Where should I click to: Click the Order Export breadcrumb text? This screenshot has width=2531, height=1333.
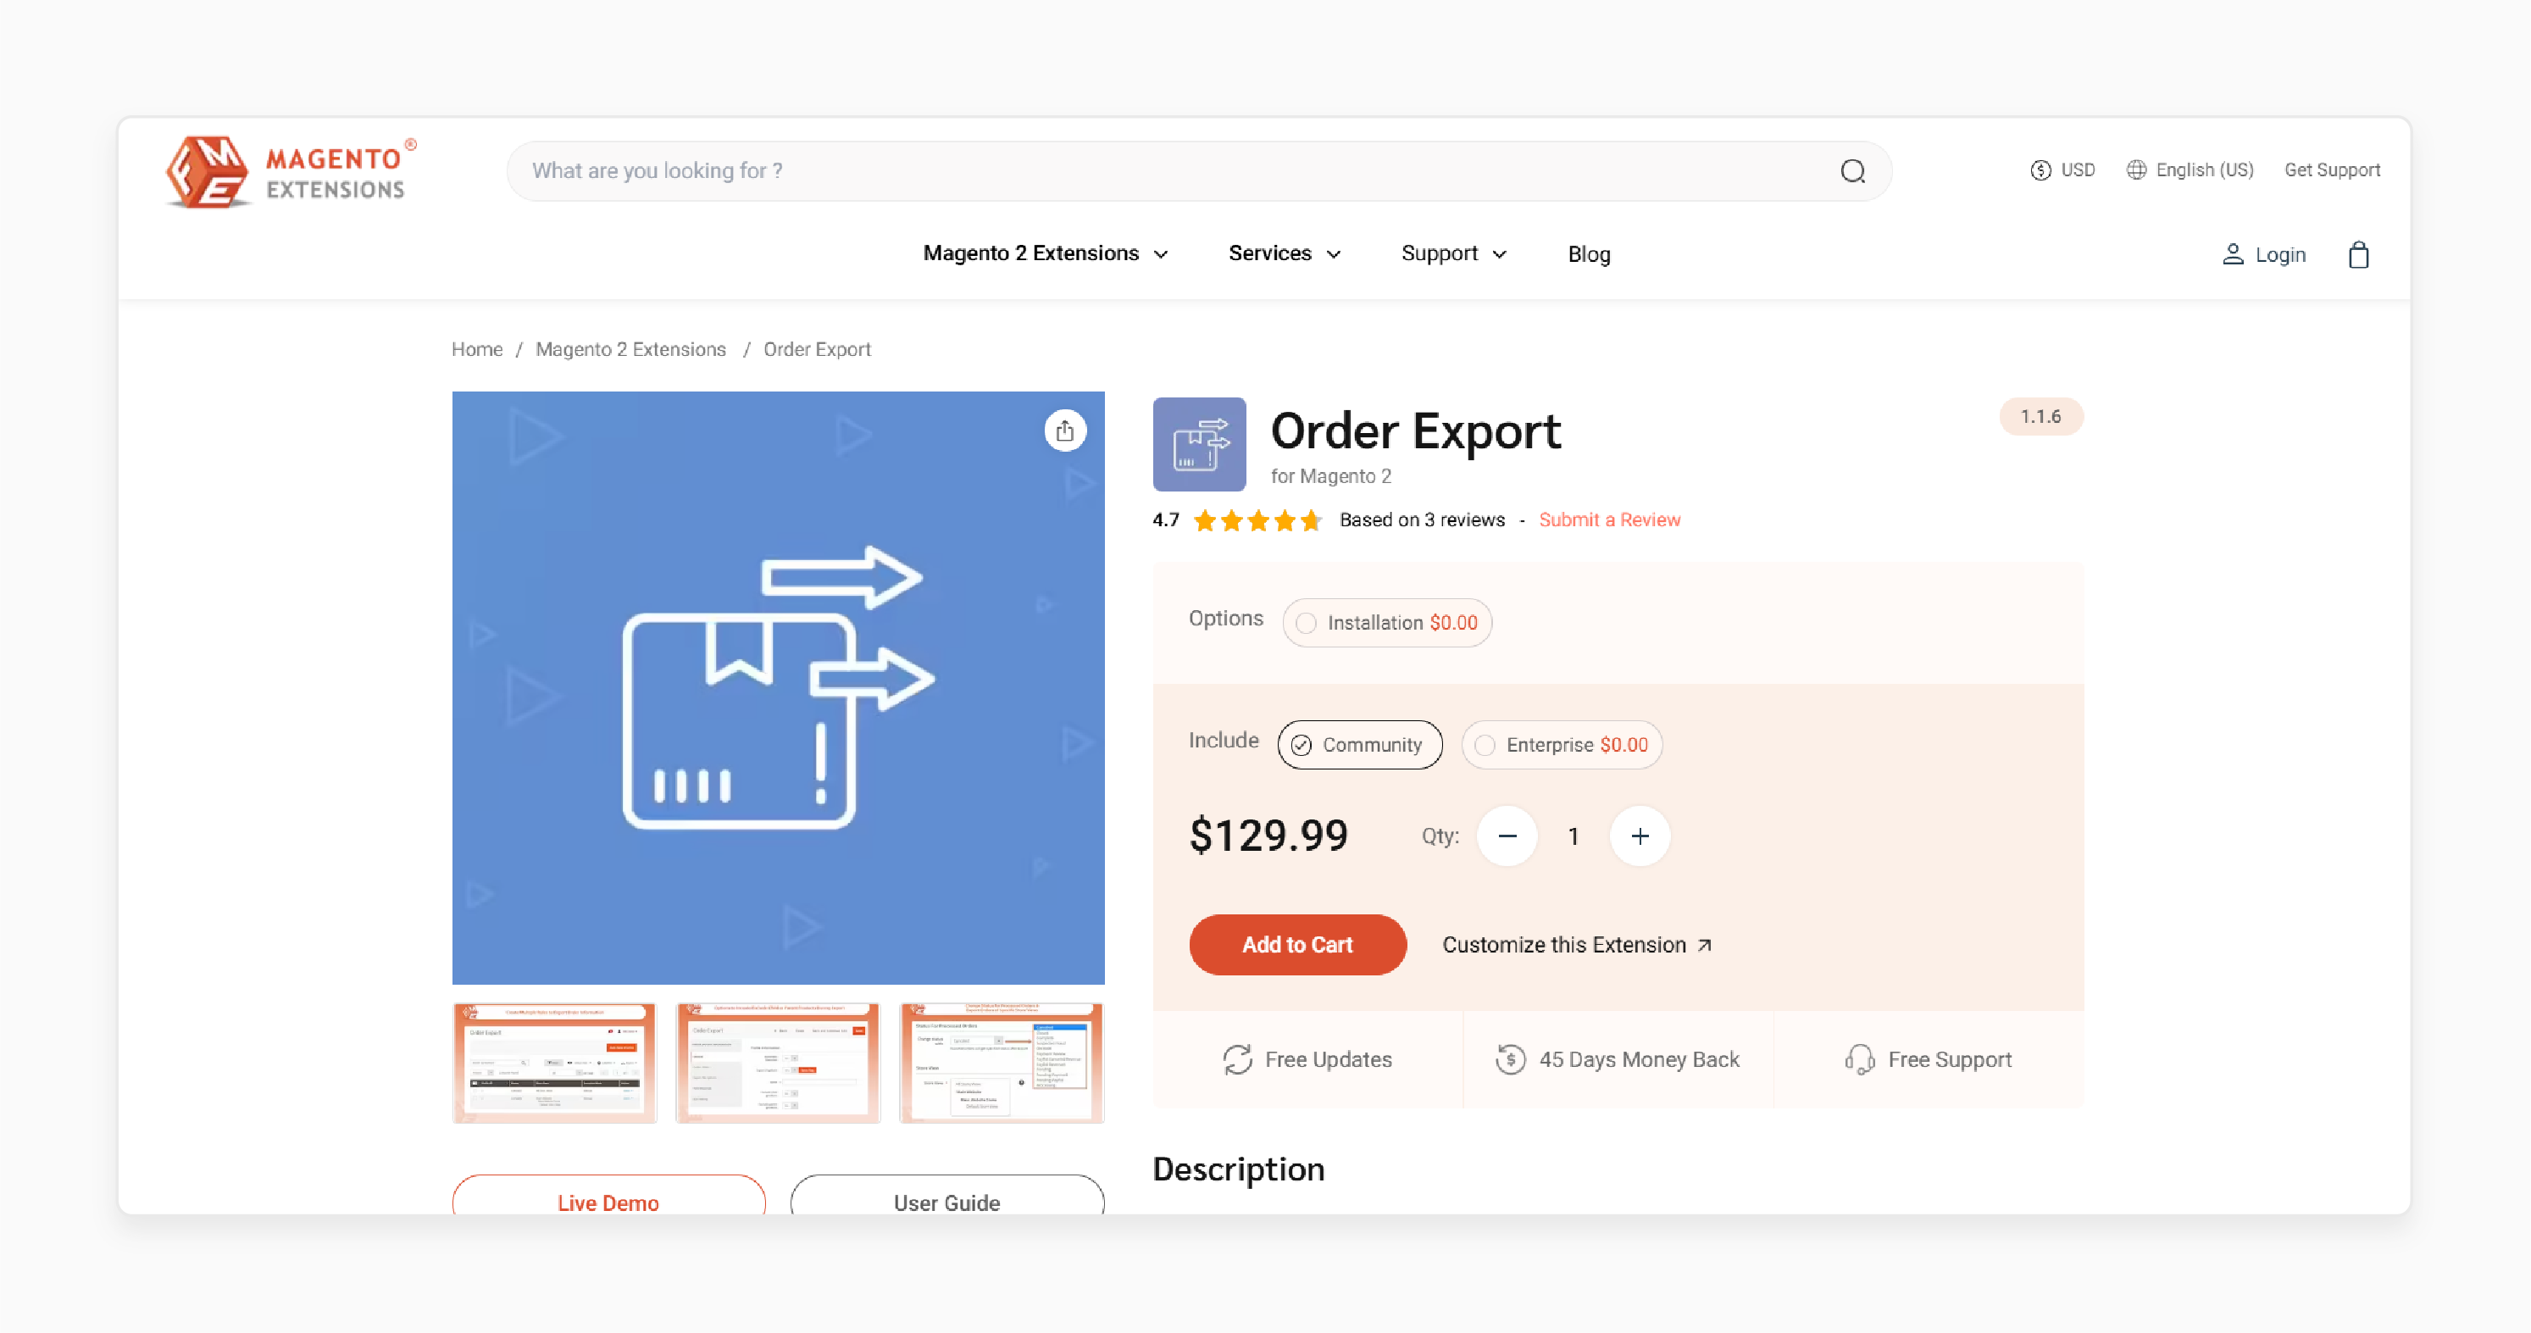817,349
